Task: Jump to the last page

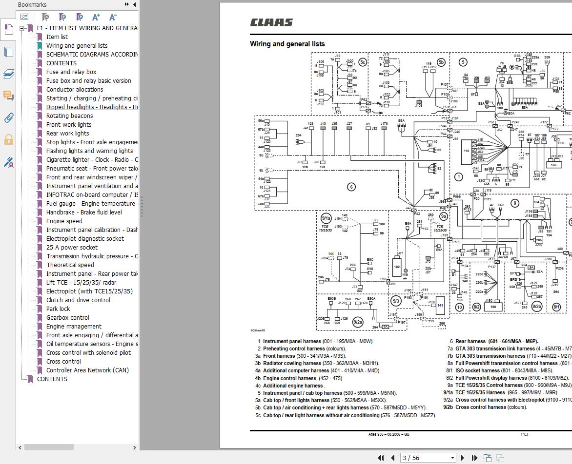Action: click(474, 458)
